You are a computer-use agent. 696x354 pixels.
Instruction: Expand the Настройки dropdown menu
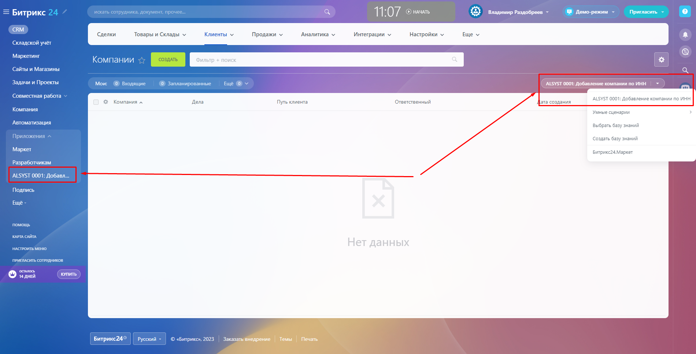click(427, 34)
